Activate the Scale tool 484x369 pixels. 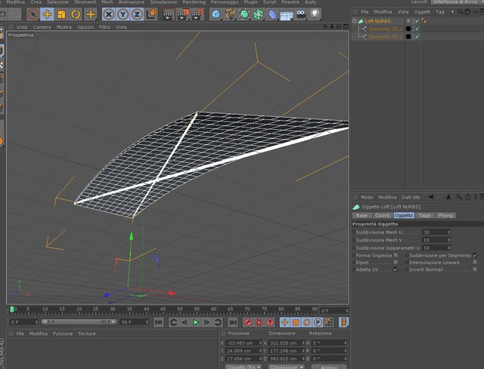point(61,14)
